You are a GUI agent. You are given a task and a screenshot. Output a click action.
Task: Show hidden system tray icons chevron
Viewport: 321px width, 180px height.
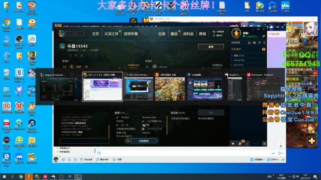[289, 176]
